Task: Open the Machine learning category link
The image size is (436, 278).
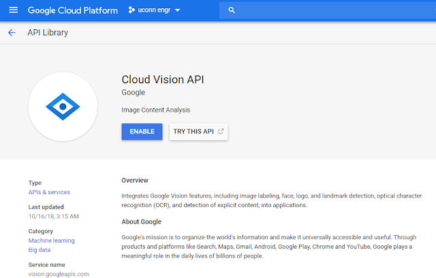Action: (x=52, y=241)
